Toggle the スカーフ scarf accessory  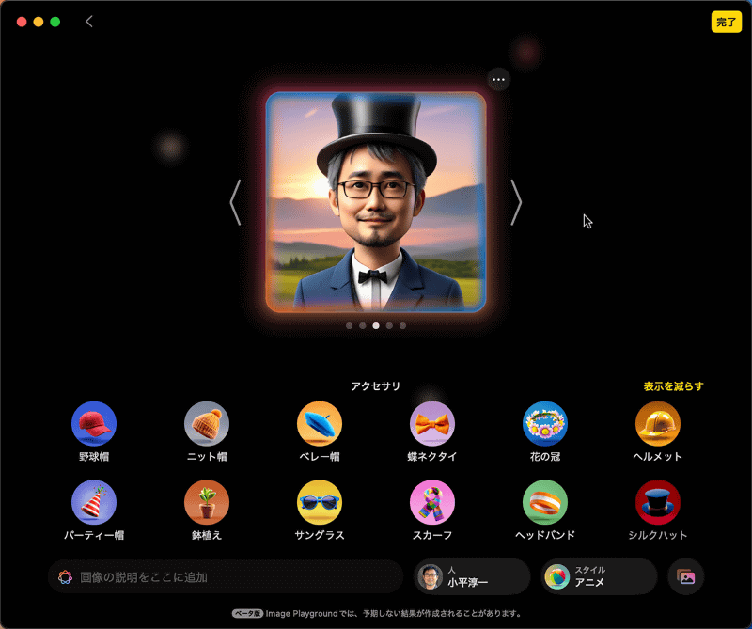[x=431, y=506]
